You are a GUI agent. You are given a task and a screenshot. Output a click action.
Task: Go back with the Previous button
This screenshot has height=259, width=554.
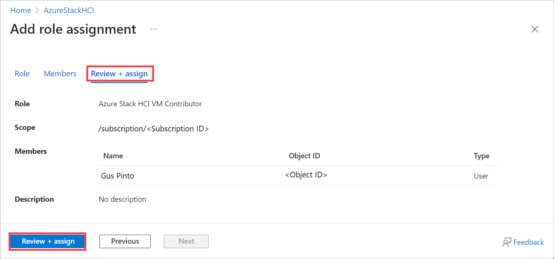click(x=125, y=241)
